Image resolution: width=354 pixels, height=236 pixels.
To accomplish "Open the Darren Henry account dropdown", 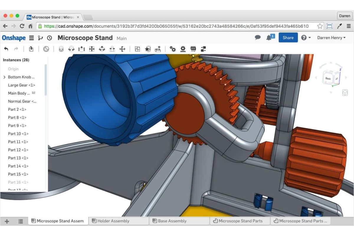I will pyautogui.click(x=331, y=38).
